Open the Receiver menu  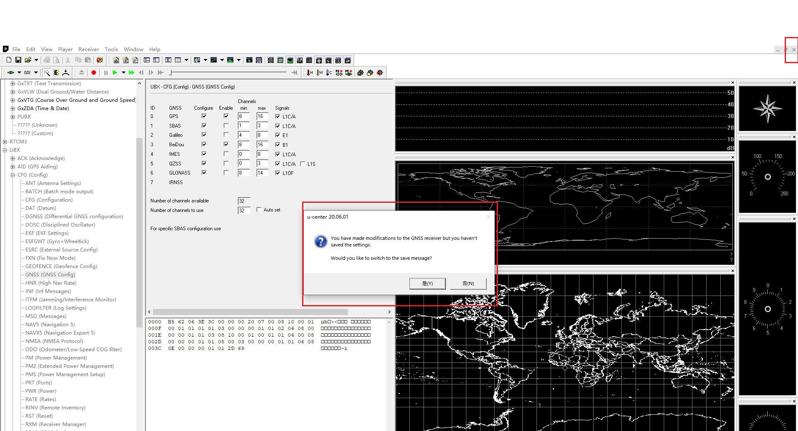(x=89, y=49)
